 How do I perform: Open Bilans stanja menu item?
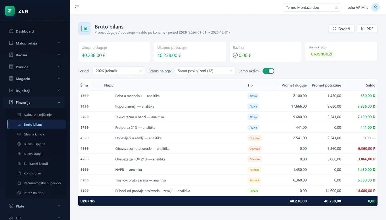pos(36,154)
